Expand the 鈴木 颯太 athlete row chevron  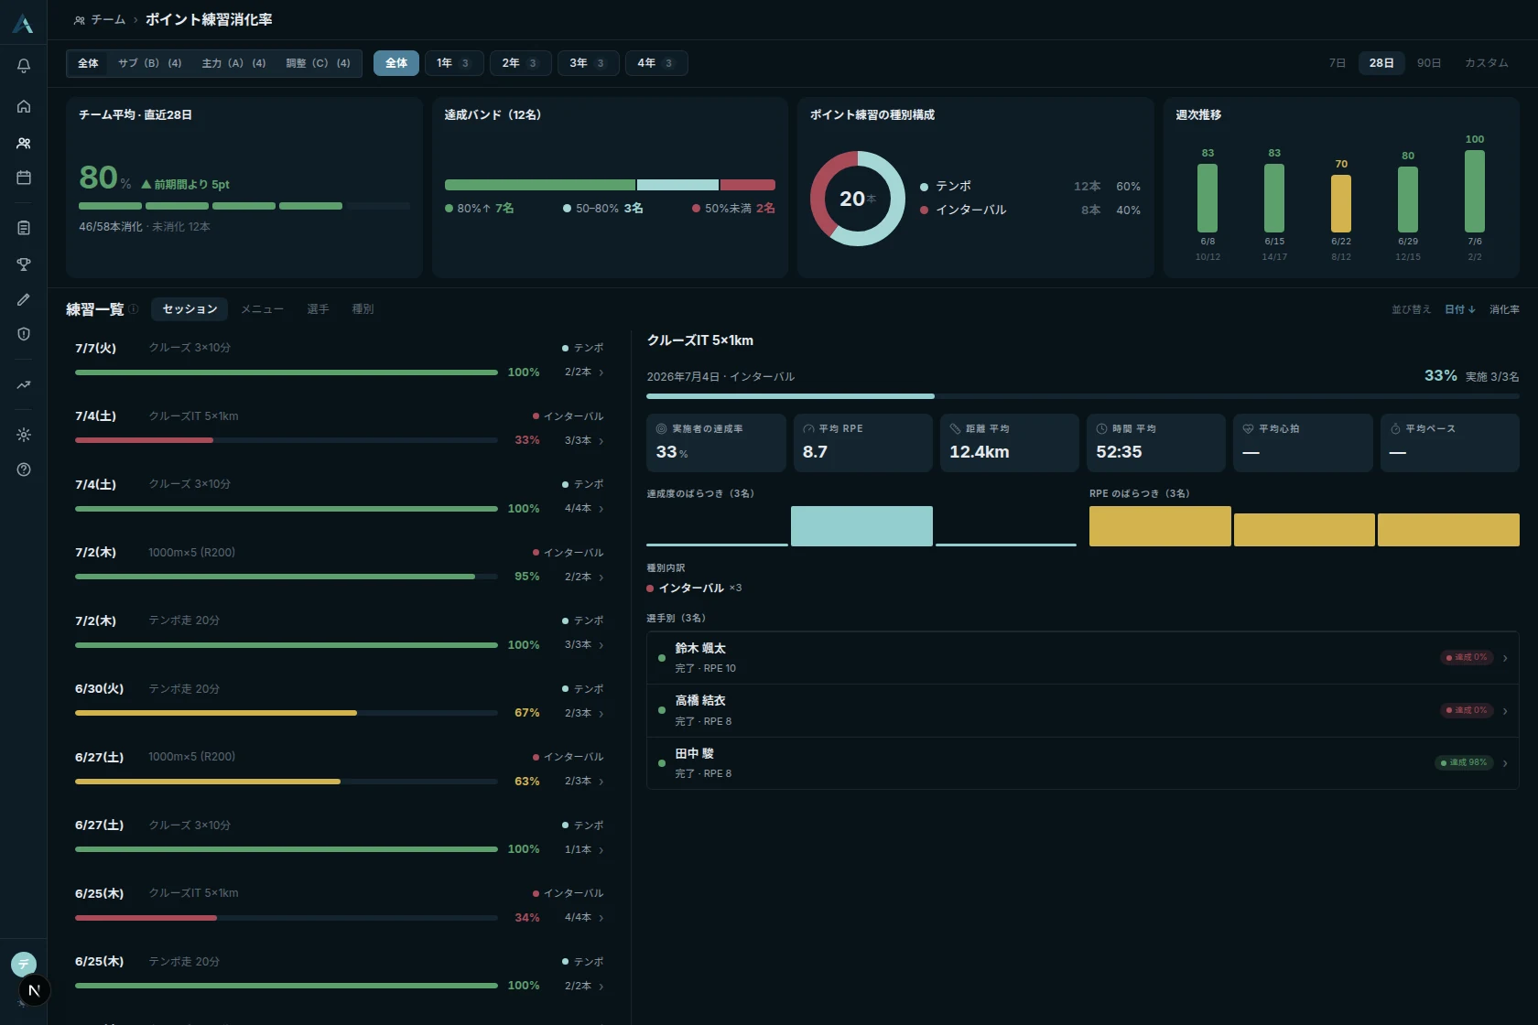point(1505,658)
